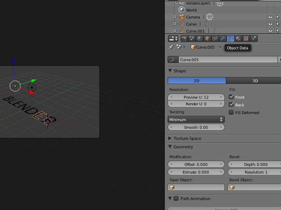Open the Physics properties tab

pos(254,38)
